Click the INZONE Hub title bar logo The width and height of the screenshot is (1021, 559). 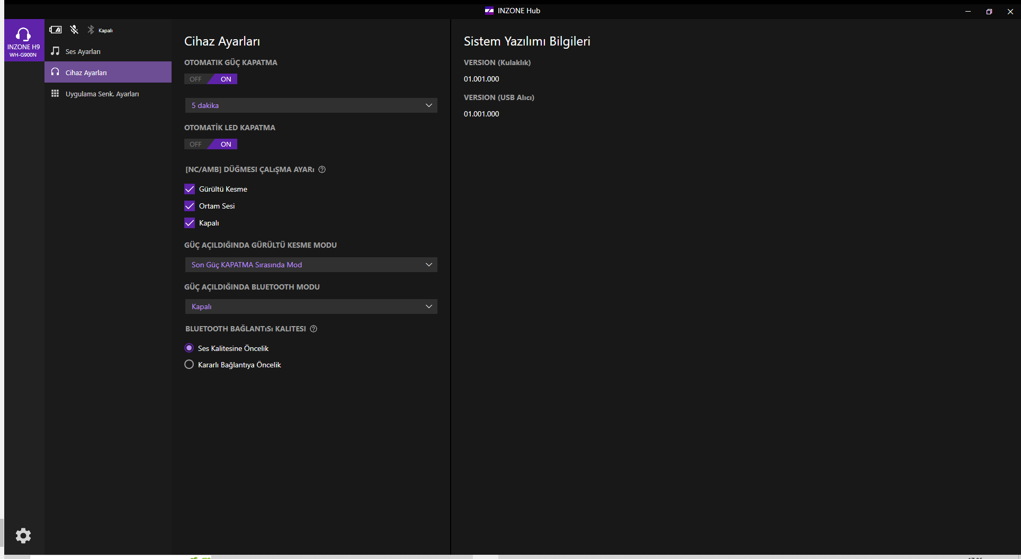coord(489,11)
